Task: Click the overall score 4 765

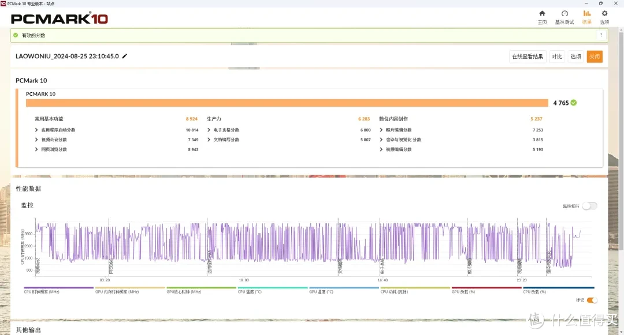Action: coord(560,103)
